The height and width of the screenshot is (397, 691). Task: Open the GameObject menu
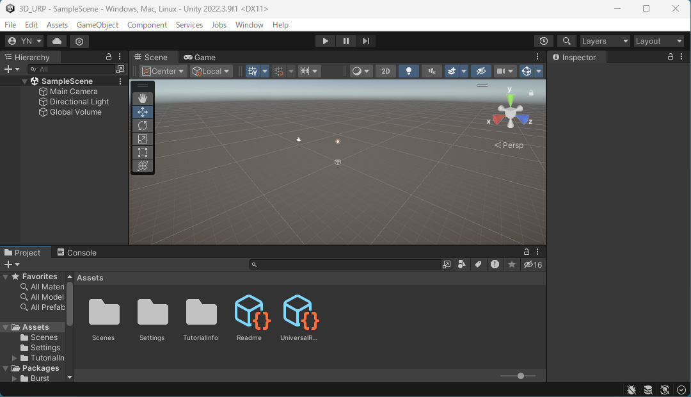[x=97, y=25]
